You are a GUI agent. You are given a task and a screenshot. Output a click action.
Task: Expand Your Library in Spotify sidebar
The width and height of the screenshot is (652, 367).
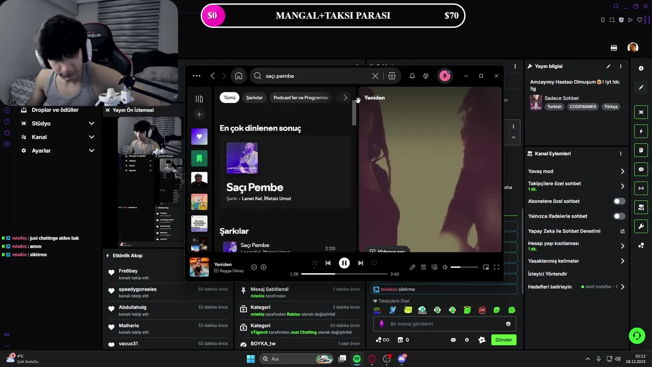pos(199,99)
